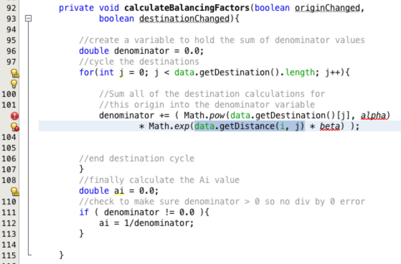Click the plain lightbulb hint icon below the for loop line
The height and width of the screenshot is (264, 401).
point(14,84)
